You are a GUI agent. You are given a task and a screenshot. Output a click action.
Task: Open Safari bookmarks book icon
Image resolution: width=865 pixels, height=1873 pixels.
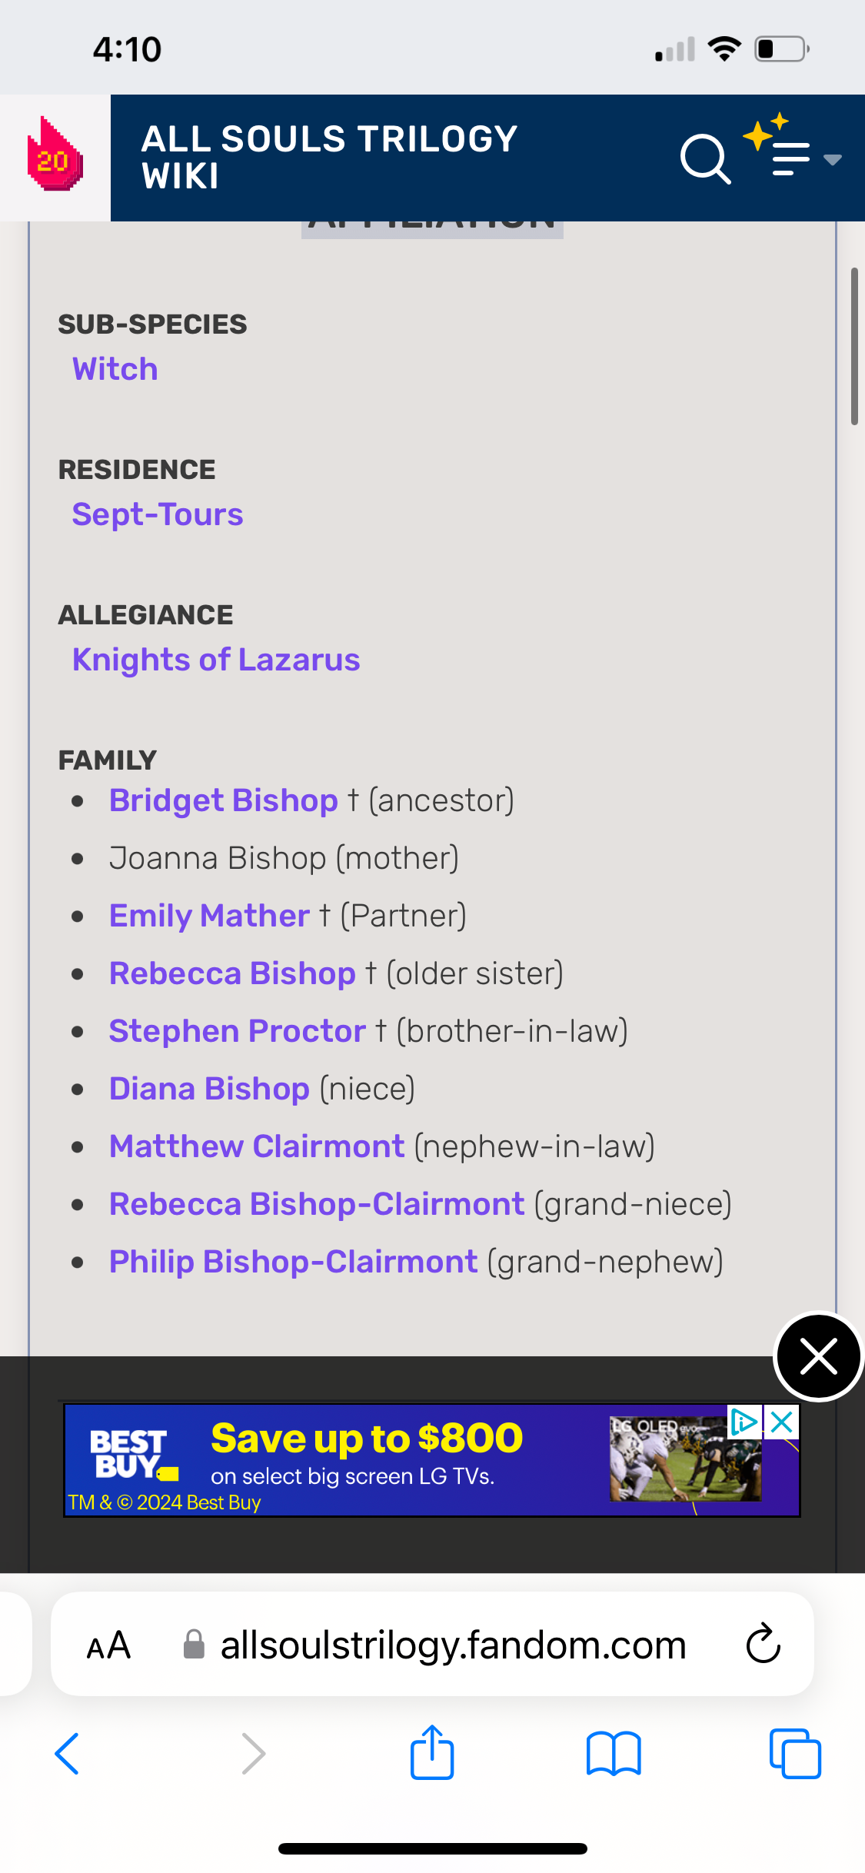[613, 1754]
